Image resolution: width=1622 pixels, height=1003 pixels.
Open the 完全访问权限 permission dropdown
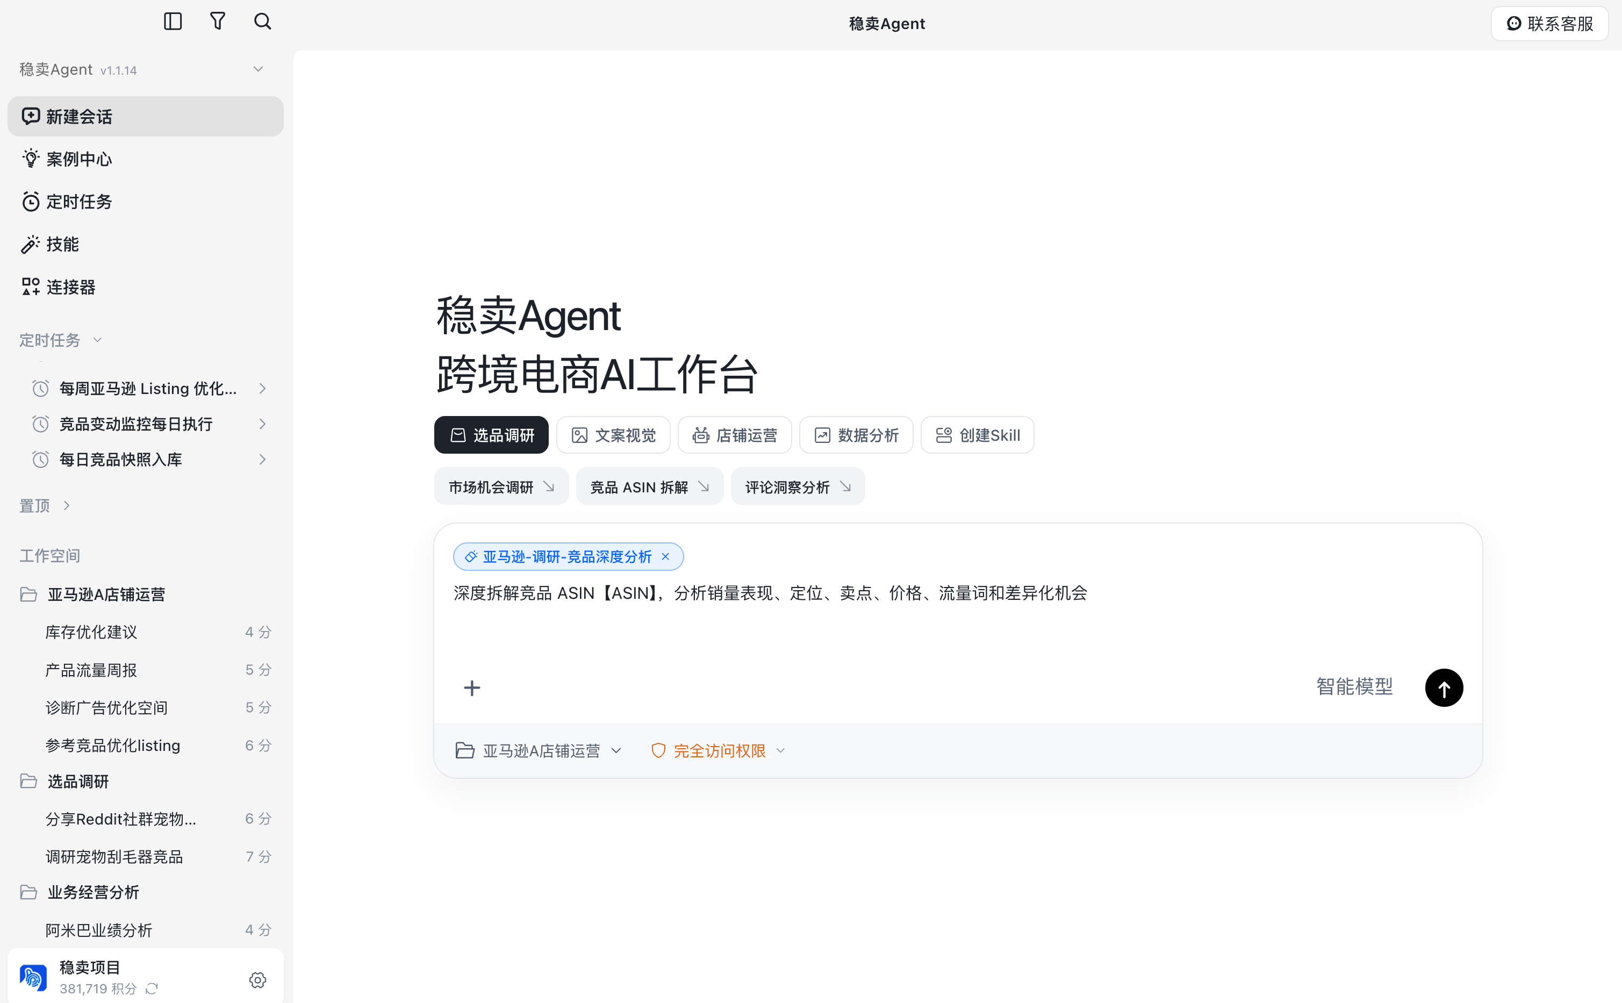point(718,751)
